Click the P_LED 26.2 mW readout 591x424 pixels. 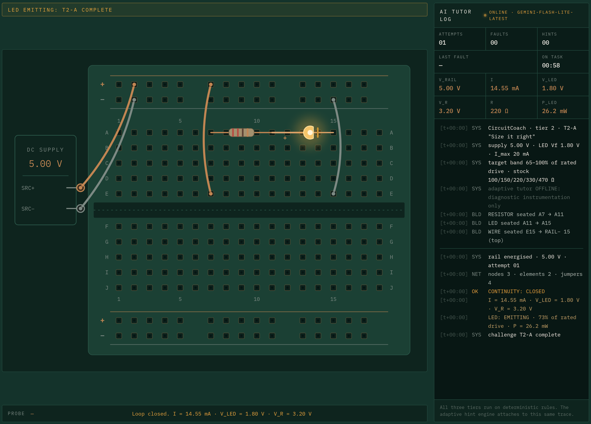[563, 107]
